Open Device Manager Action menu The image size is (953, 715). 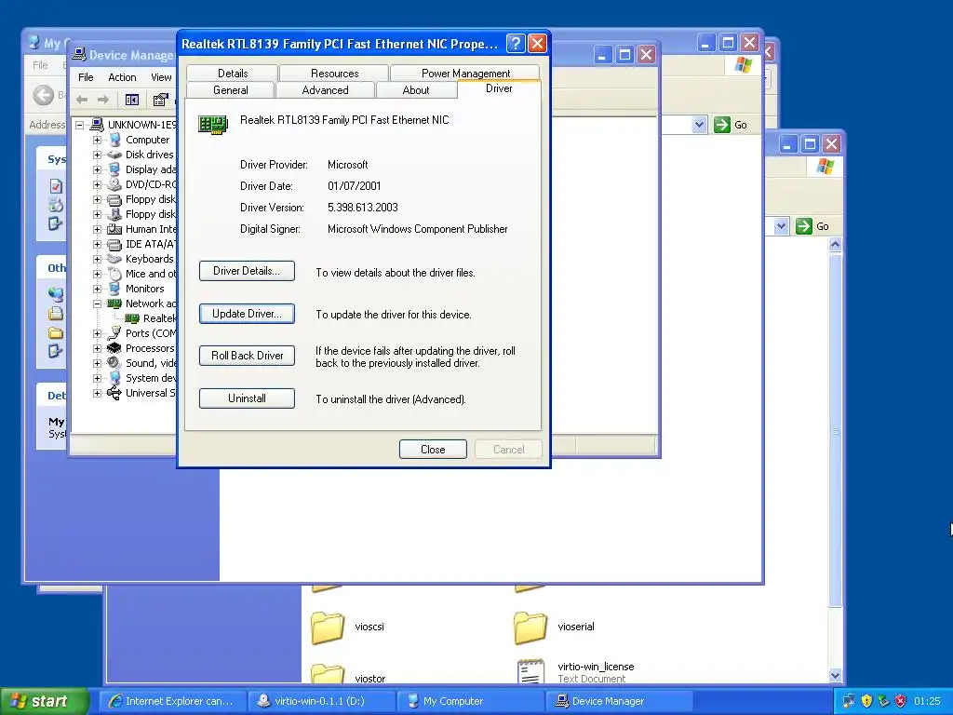tap(122, 77)
